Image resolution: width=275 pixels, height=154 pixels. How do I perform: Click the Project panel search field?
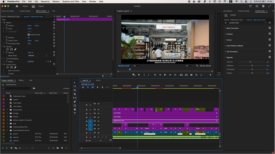click(x=16, y=88)
